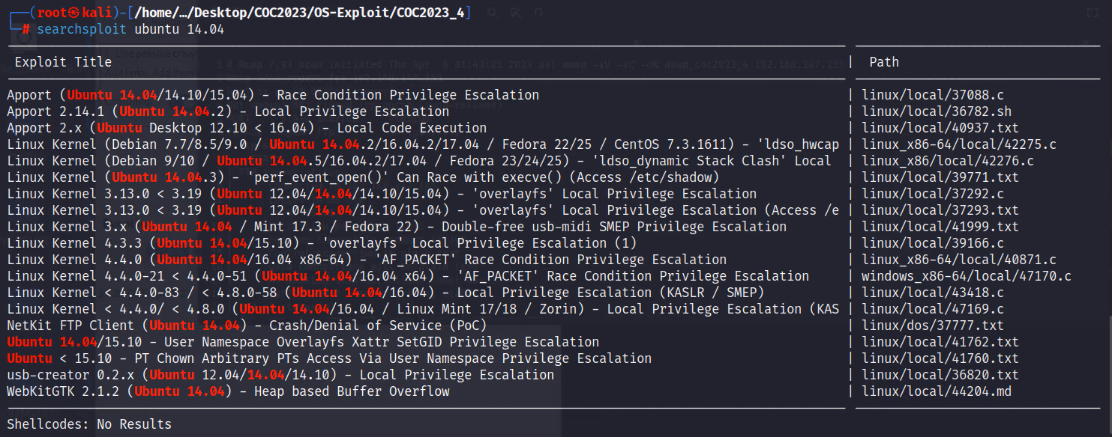The height and width of the screenshot is (437, 1112).
Task: Select path 'linux/local/37292.c'
Action: tap(933, 194)
